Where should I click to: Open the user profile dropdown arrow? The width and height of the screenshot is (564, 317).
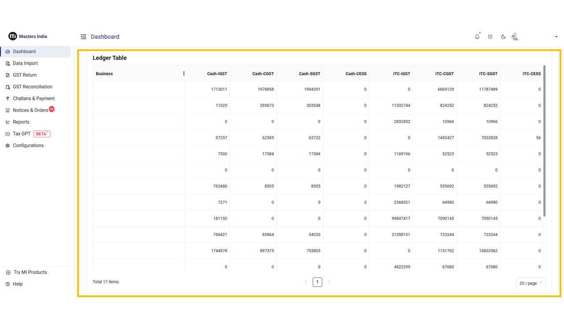click(x=556, y=37)
